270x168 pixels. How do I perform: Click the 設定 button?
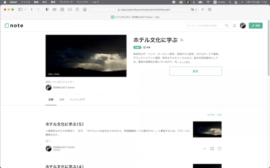pos(195,71)
